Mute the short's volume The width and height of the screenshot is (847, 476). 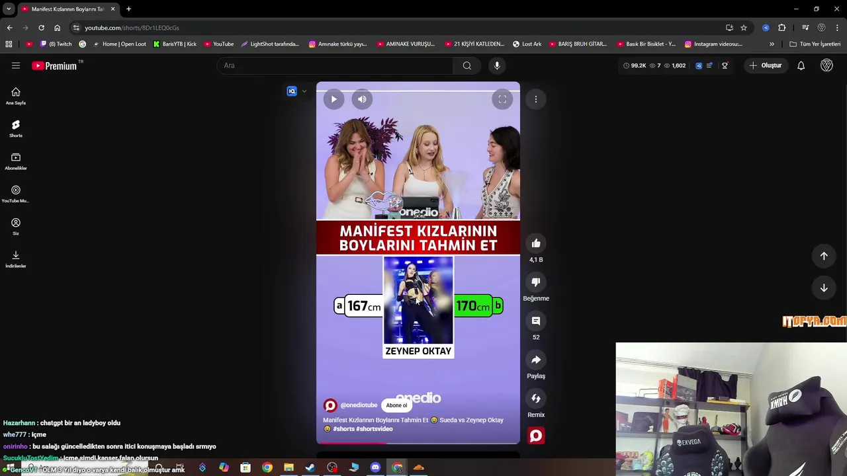click(362, 99)
